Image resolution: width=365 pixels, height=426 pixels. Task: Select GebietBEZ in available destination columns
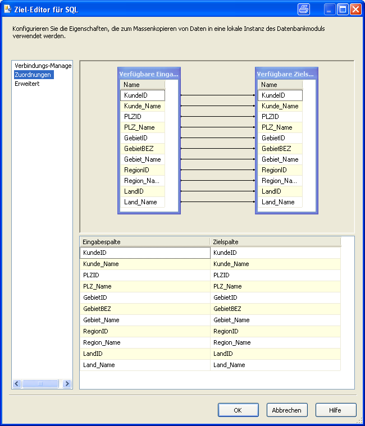[280, 149]
